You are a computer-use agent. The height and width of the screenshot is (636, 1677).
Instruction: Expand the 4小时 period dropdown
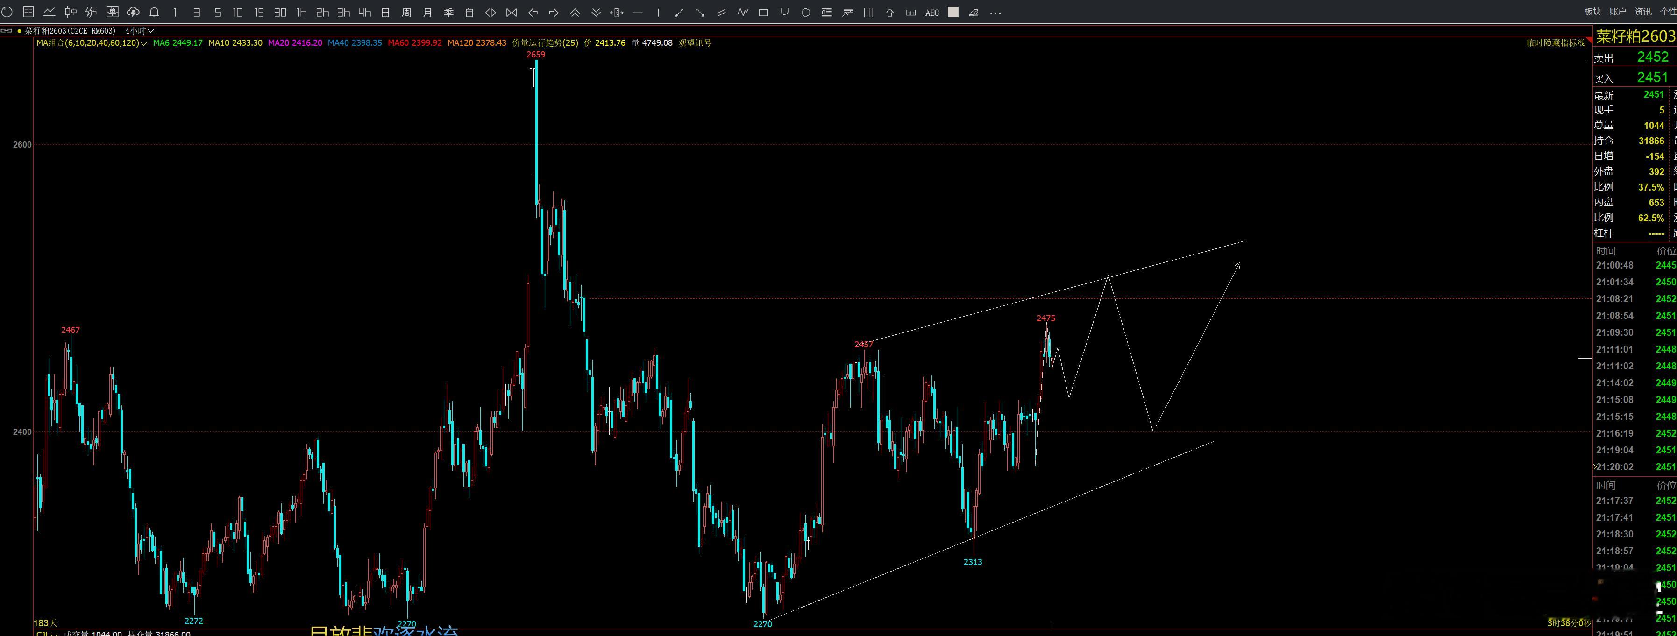click(139, 31)
